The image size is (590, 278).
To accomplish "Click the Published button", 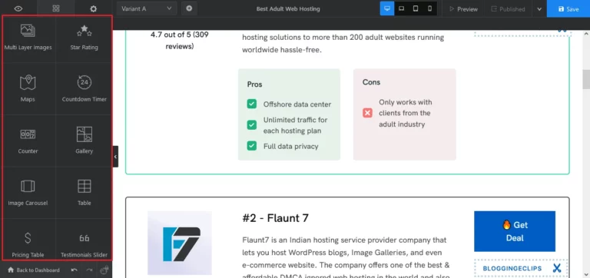I will [508, 8].
